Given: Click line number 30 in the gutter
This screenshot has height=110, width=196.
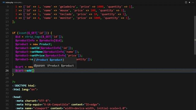Looking at the screenshot, I should [7, 86].
